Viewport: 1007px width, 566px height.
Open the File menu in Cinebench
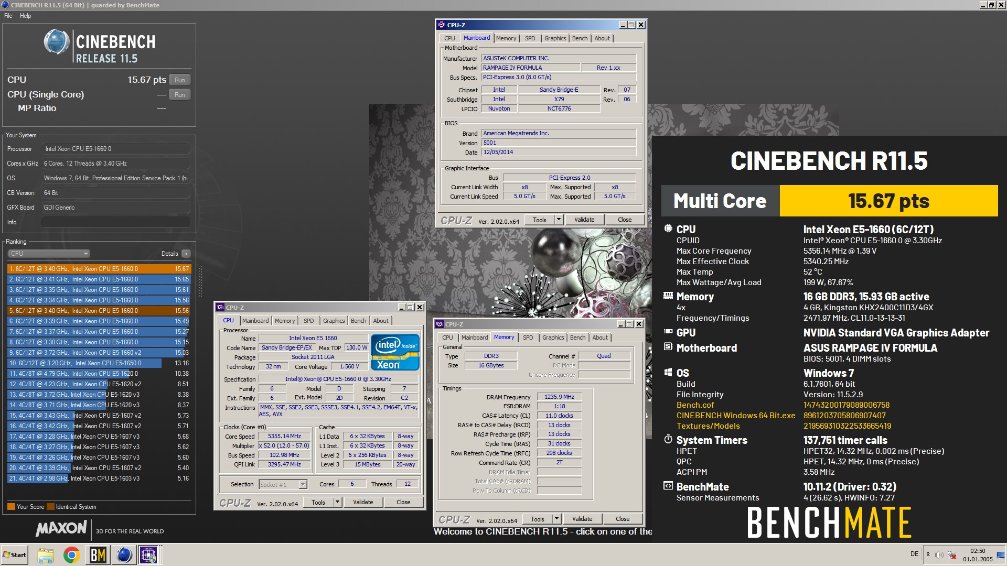click(8, 16)
